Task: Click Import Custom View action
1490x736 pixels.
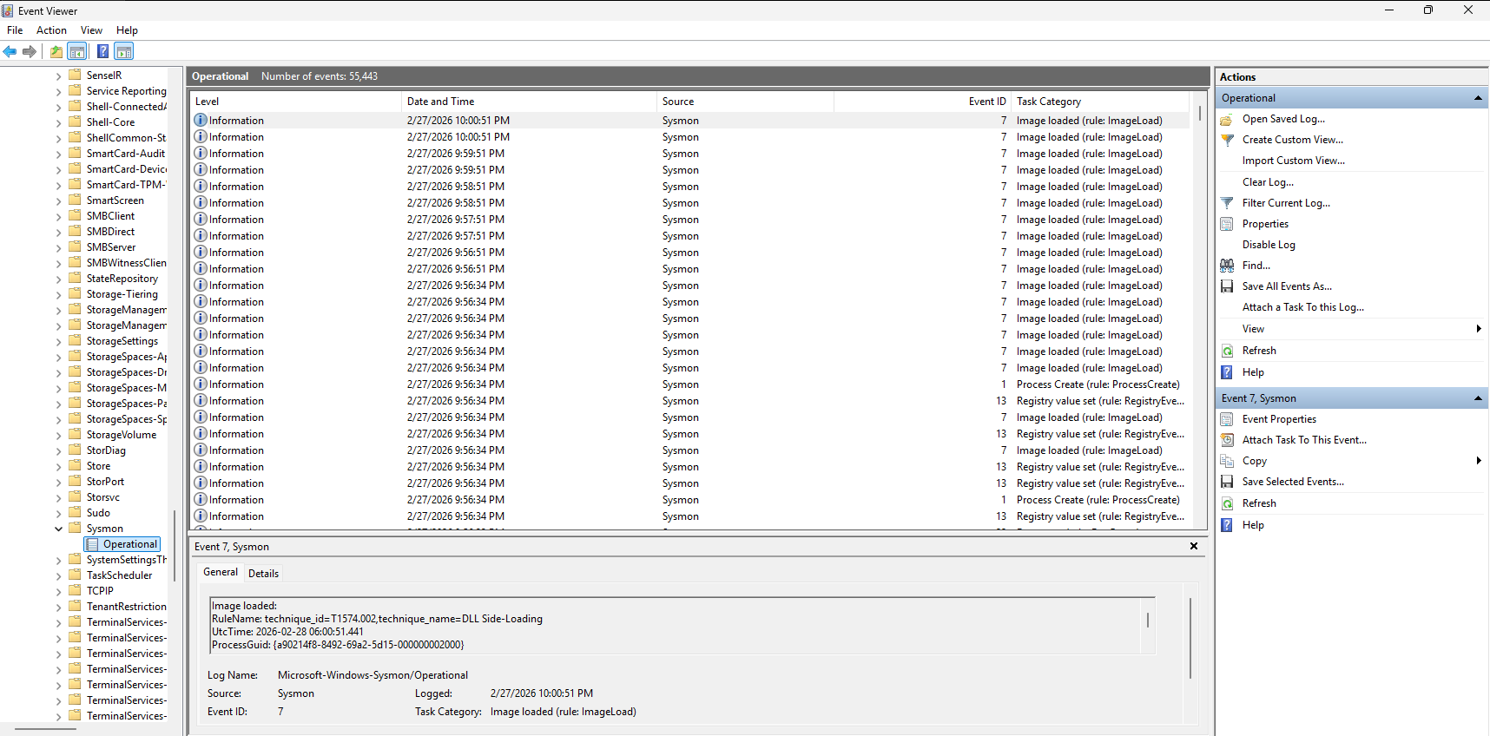Action: click(x=1293, y=161)
